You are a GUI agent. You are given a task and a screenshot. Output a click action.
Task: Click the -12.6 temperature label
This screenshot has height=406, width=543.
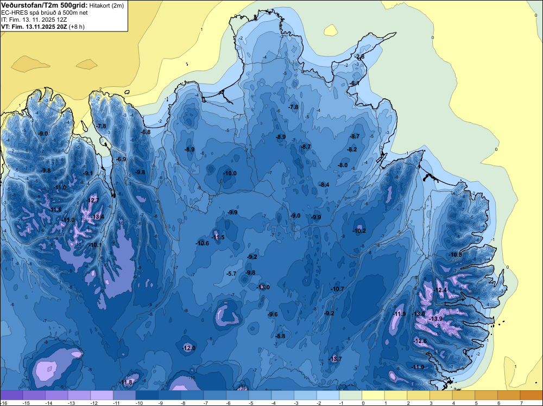420,341
